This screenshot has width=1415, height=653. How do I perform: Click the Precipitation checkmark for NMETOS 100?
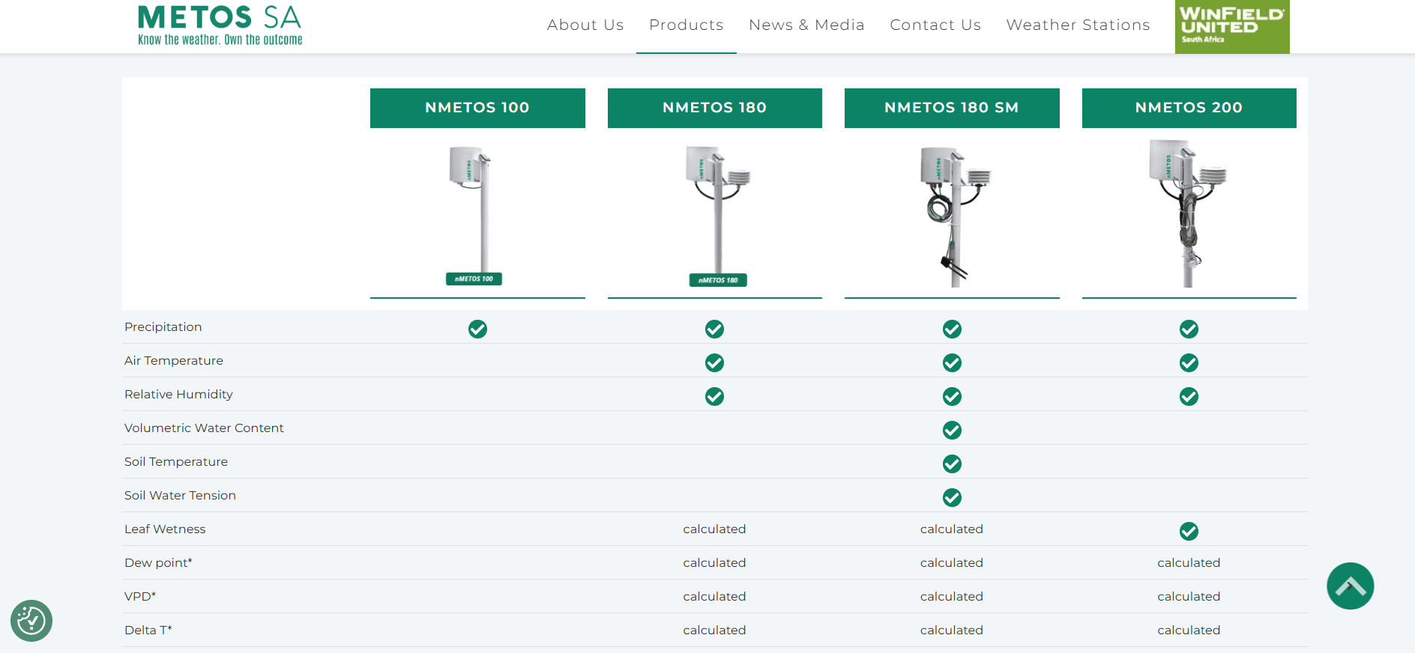(477, 329)
